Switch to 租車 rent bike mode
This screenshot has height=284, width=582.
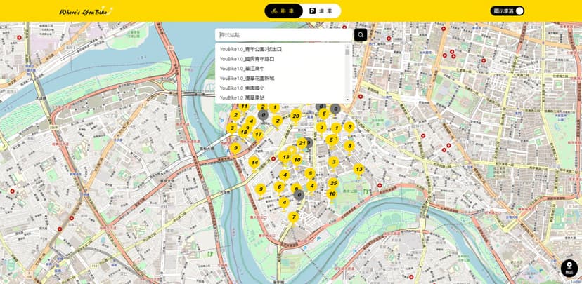(284, 11)
